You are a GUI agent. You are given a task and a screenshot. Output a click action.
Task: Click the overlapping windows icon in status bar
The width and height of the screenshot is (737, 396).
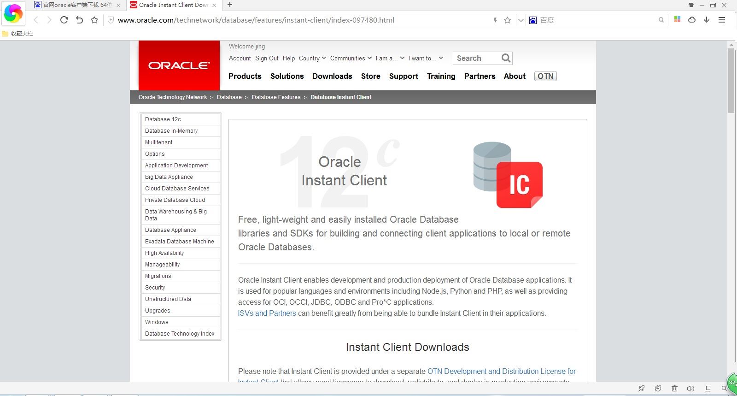tap(708, 389)
